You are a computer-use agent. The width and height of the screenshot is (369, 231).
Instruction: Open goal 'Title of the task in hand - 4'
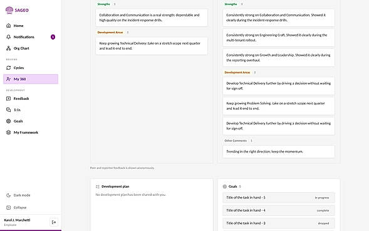click(x=278, y=210)
